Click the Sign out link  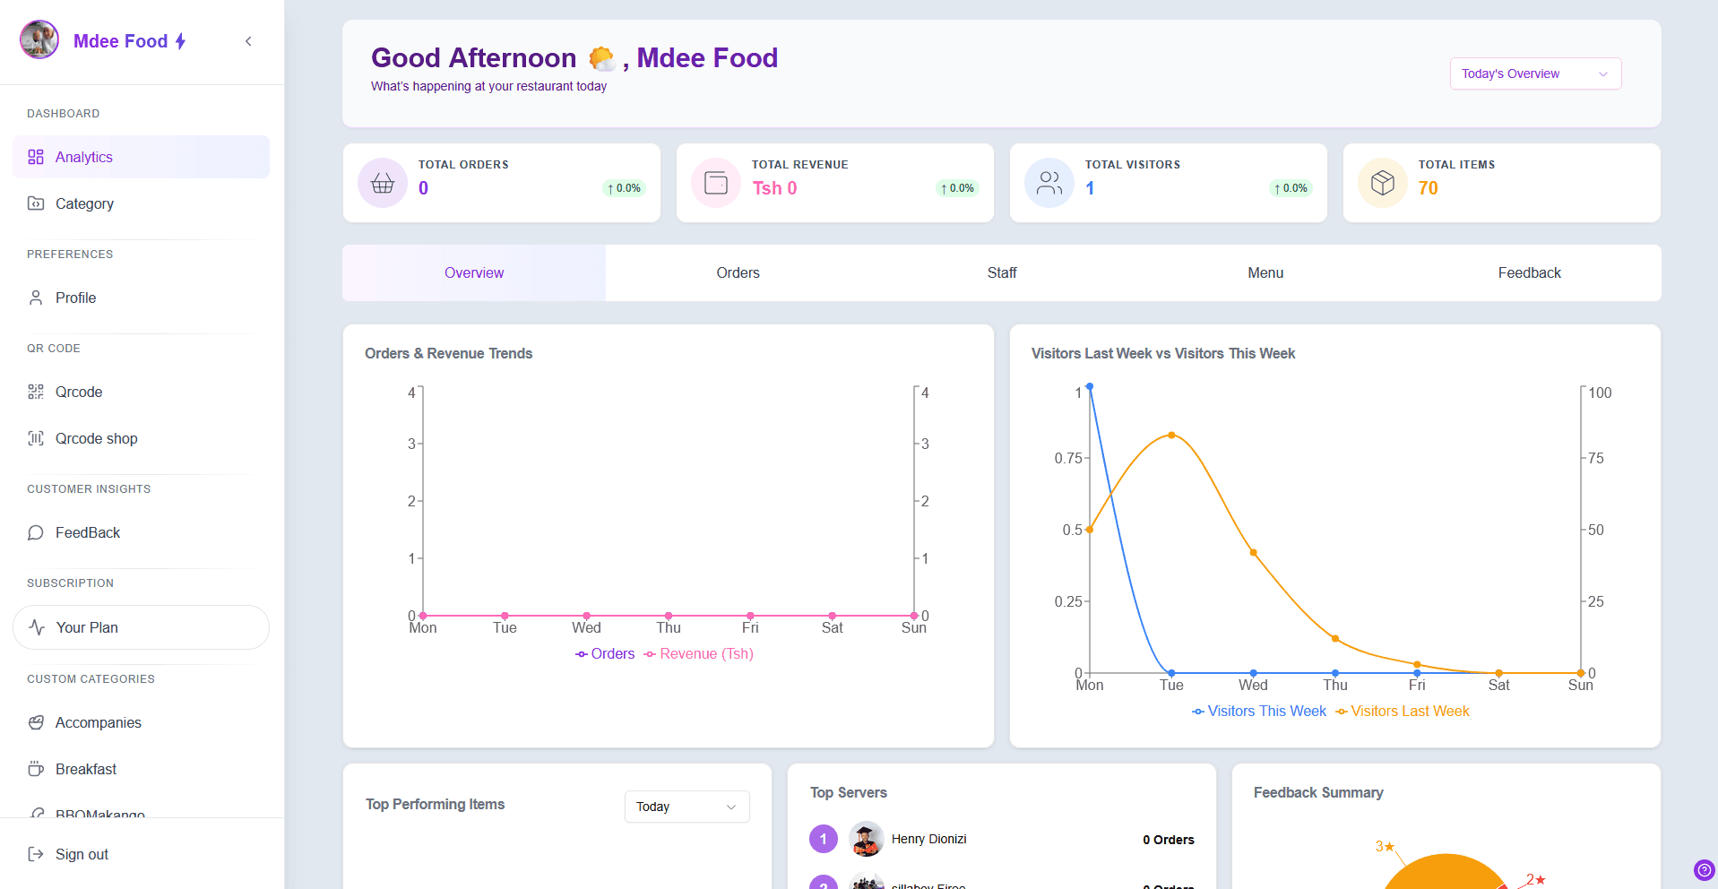81,853
